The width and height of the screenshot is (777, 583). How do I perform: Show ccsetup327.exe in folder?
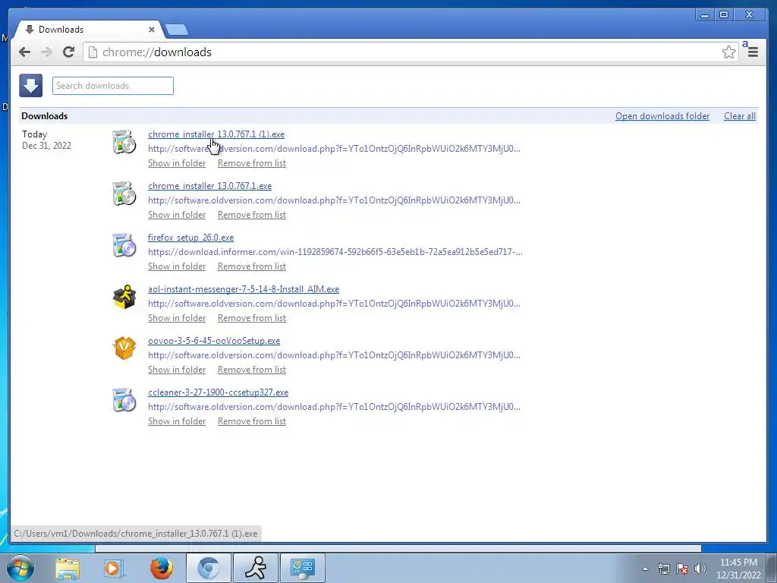pyautogui.click(x=177, y=421)
